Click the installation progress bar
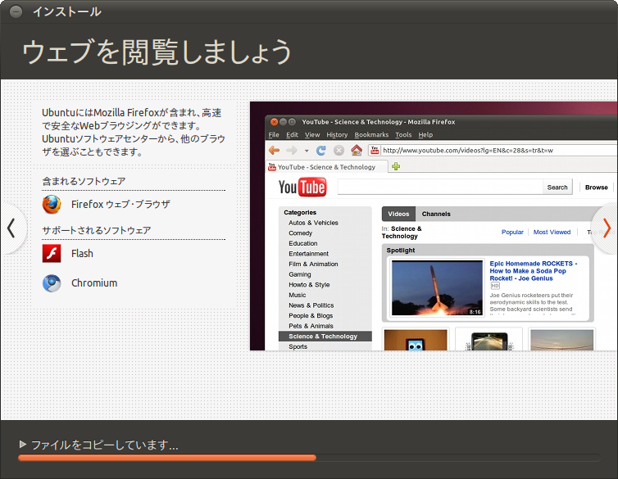 click(x=309, y=458)
